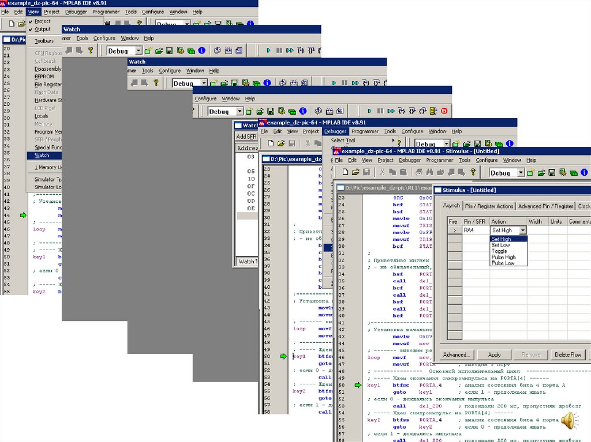Open Debug dropdown in Debugger-menu window toolbar
The image size is (591, 442).
[446, 144]
